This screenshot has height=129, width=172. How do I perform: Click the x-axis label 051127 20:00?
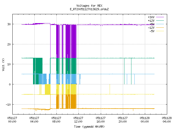(123, 120)
